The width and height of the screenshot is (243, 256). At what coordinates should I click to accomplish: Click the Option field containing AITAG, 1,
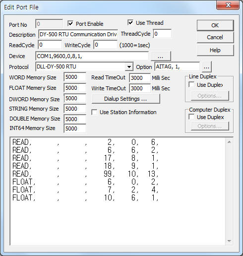[x=177, y=67]
